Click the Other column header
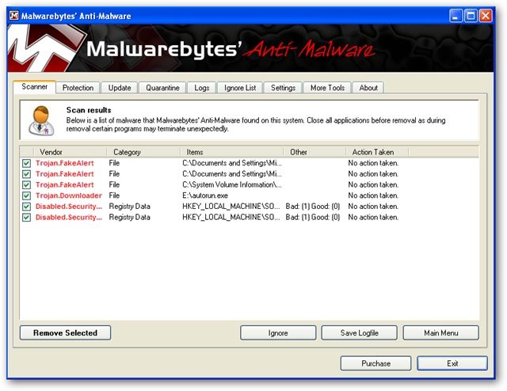The width and height of the screenshot is (507, 391). (314, 152)
